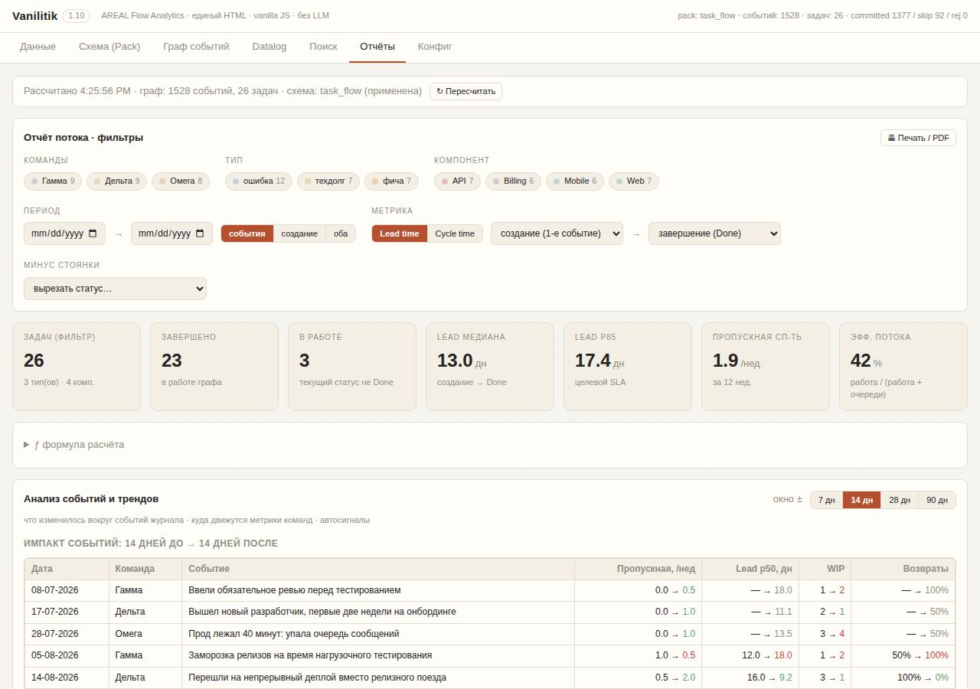This screenshot has height=689, width=980.
Task: Select the оба period mode
Action: pos(341,233)
